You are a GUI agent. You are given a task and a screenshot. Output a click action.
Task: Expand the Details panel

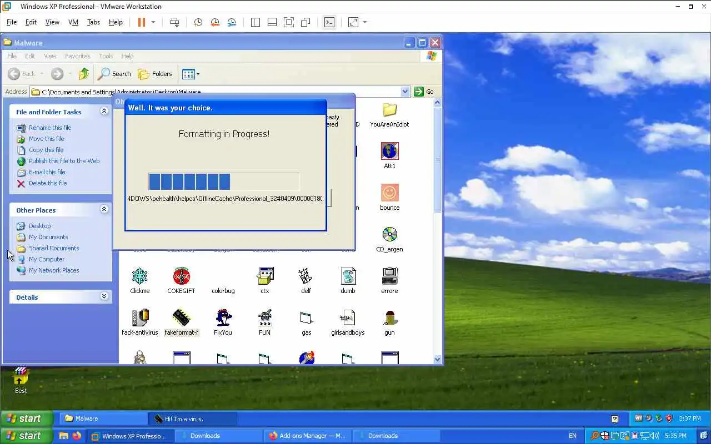[104, 297]
